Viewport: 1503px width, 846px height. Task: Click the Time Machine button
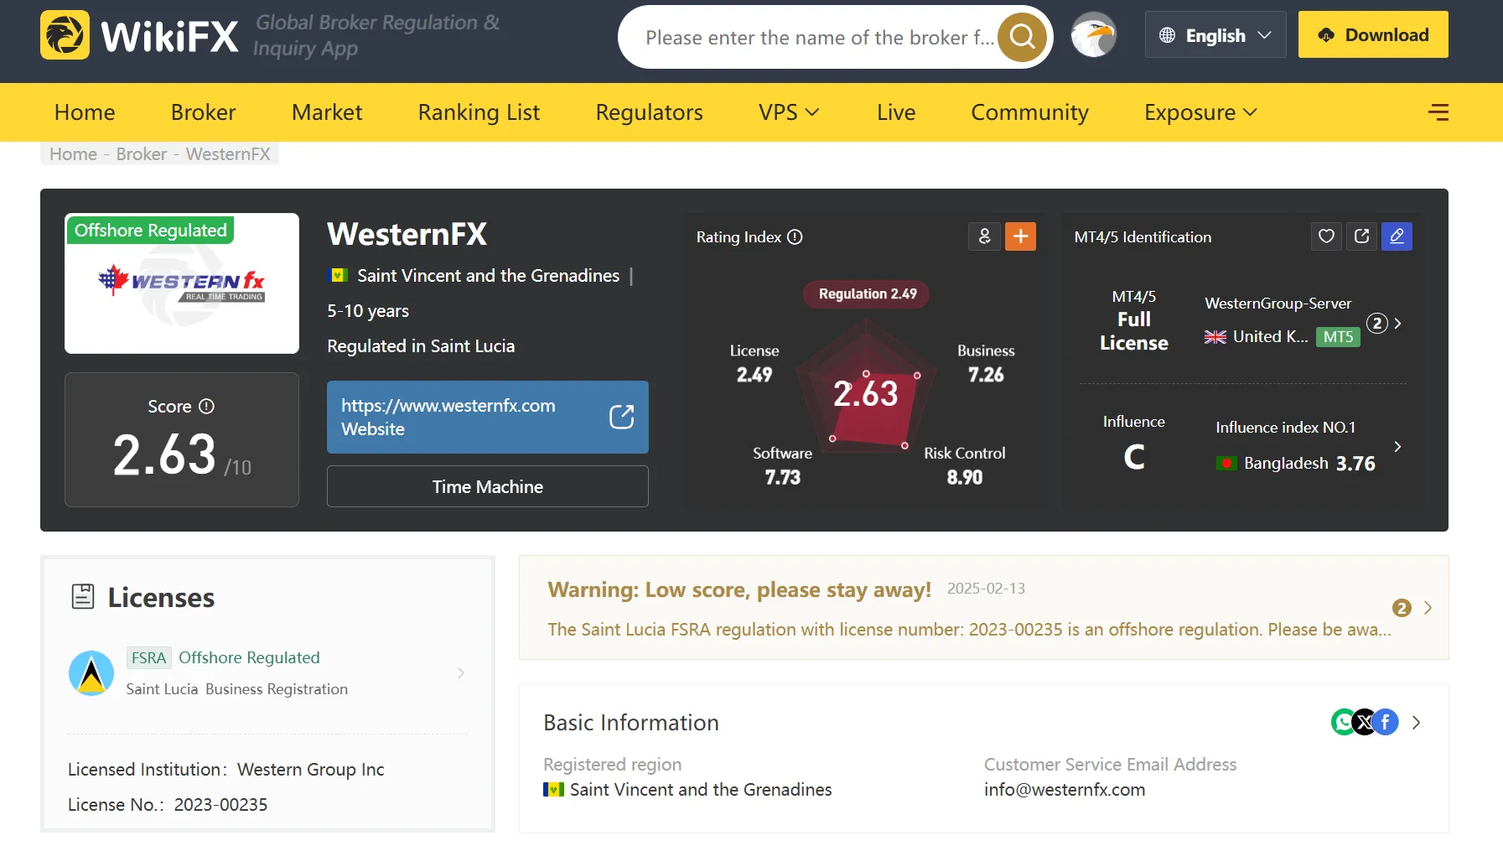coord(488,486)
